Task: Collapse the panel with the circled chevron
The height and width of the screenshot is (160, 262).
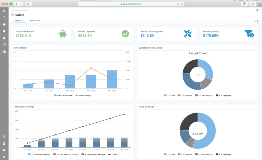Action: [x=257, y=10]
